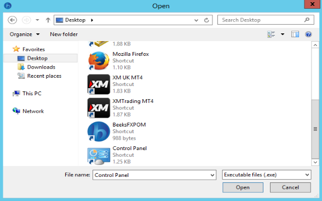The width and height of the screenshot is (322, 201).
Task: Click the This PC computer icon
Action: coord(16,94)
